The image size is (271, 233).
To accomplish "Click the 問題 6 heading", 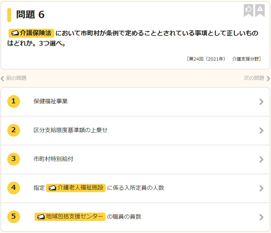I will coord(30,15).
